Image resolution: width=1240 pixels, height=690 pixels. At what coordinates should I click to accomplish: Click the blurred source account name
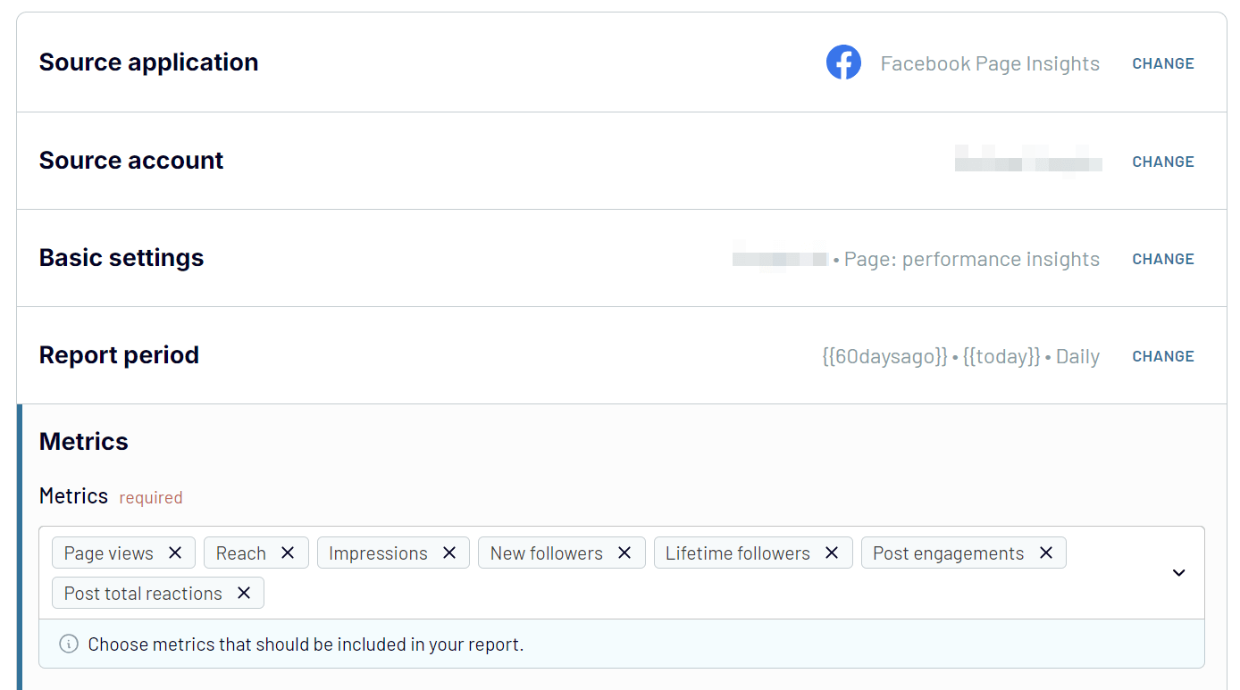pos(1028,162)
